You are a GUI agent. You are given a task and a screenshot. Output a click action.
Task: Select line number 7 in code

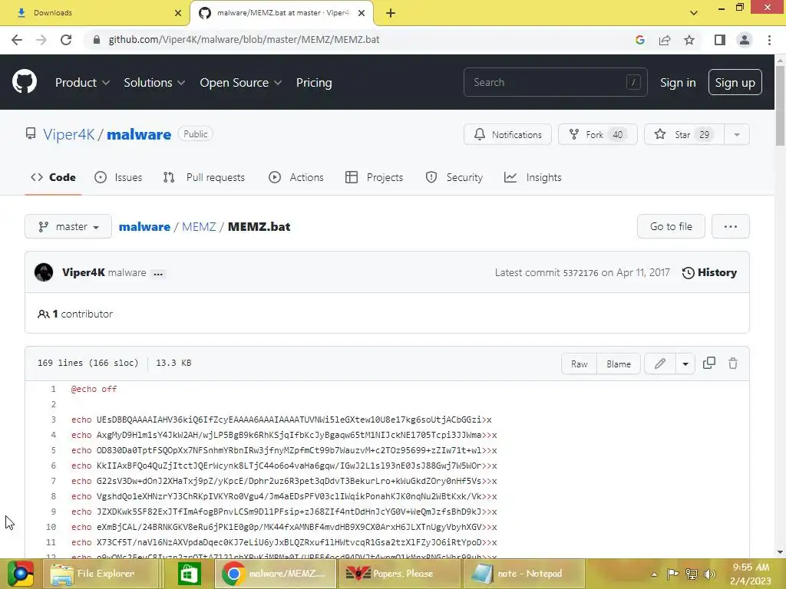tap(53, 481)
